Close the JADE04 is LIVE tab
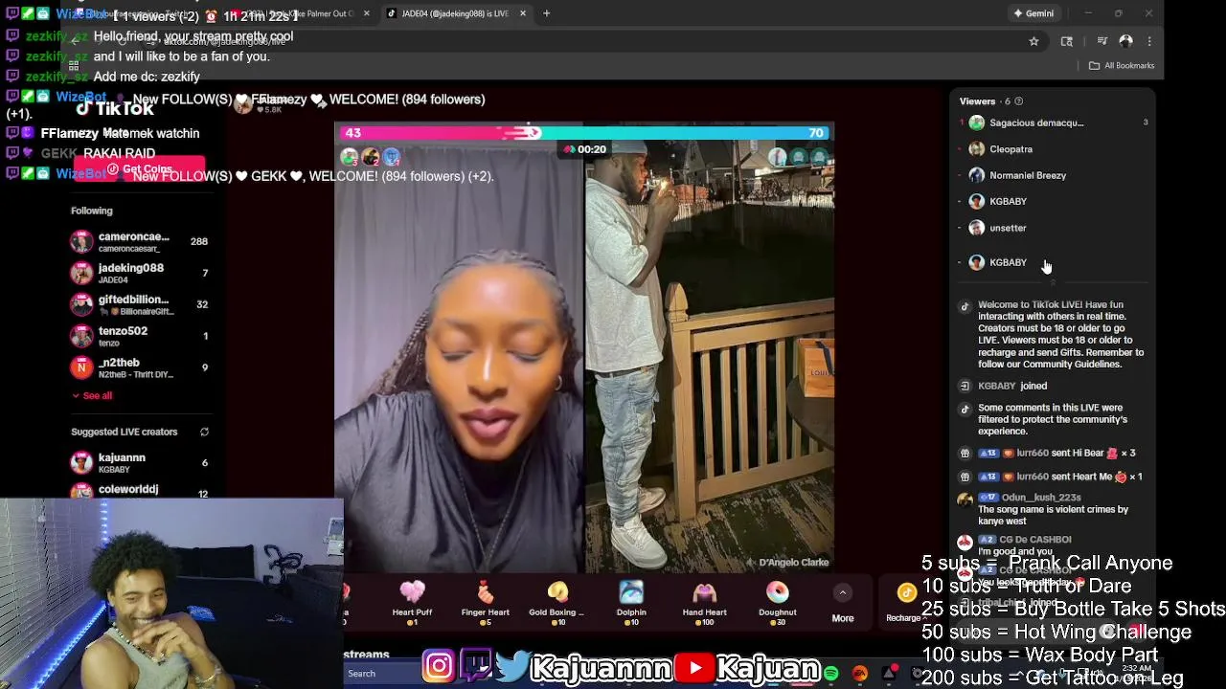Image resolution: width=1226 pixels, height=689 pixels. coord(523,13)
